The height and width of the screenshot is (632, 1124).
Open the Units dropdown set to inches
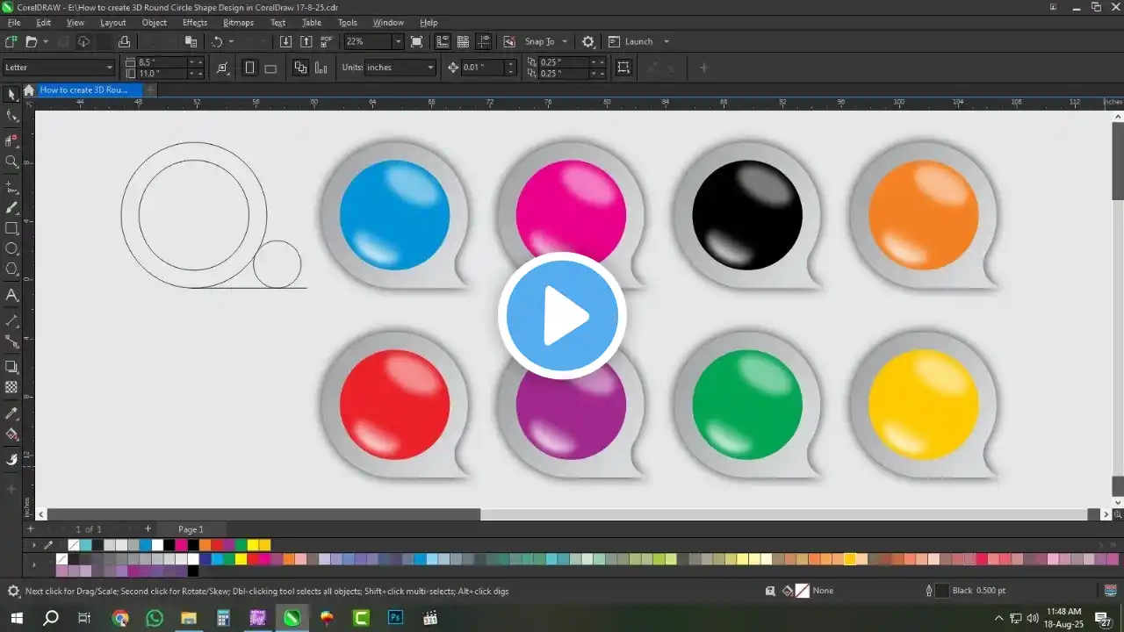(430, 68)
